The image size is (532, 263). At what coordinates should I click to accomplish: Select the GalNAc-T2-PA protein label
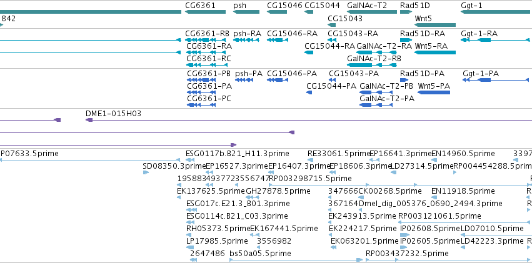[x=387, y=99]
